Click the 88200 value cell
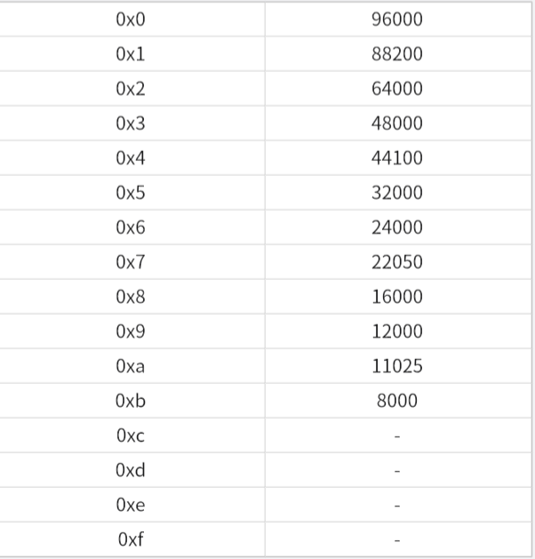 [x=396, y=54]
